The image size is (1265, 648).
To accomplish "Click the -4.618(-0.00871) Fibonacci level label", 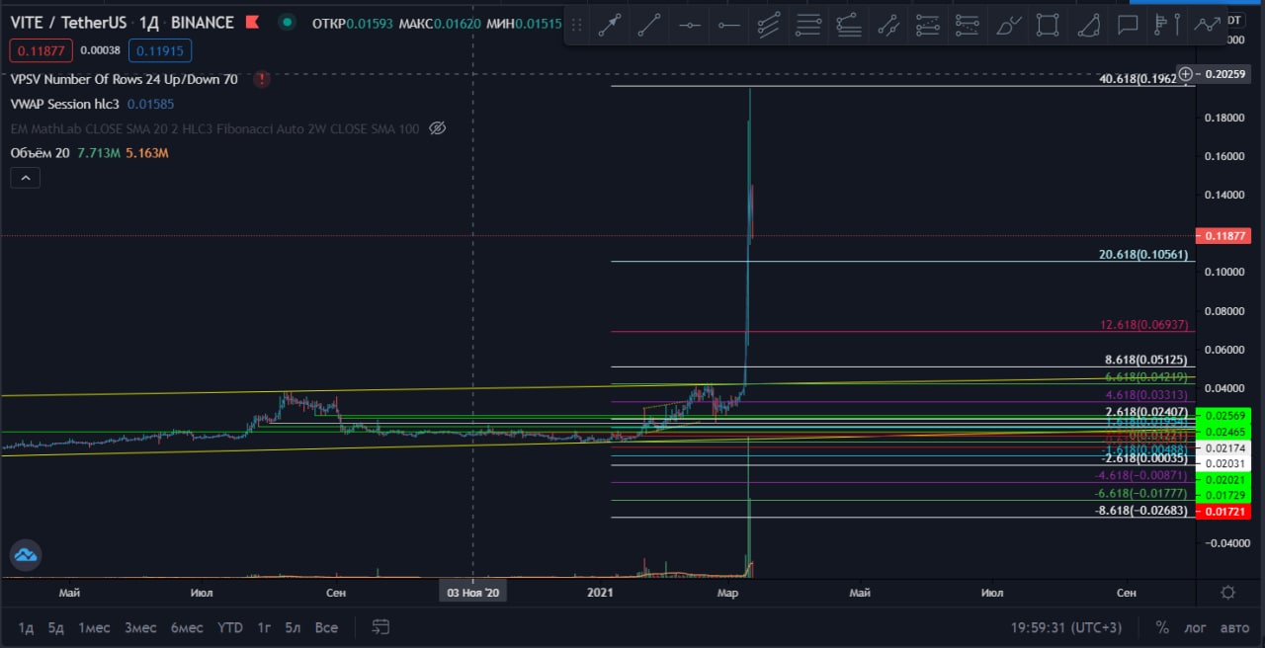I will (1141, 475).
